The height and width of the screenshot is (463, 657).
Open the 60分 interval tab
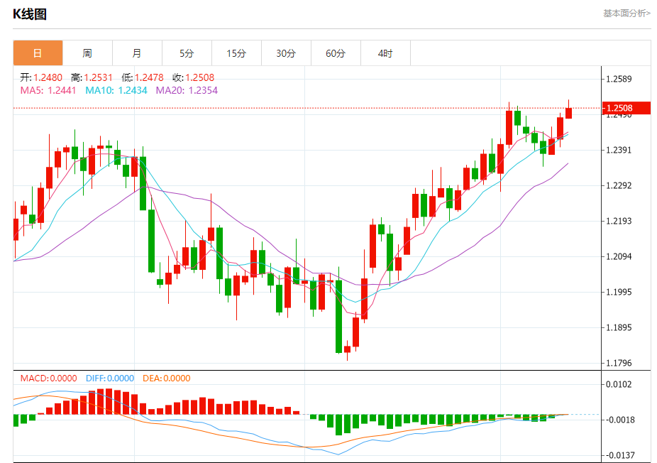336,53
